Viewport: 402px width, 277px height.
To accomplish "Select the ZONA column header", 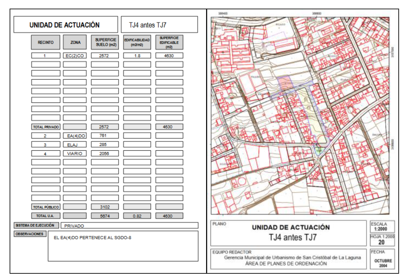I will click(x=75, y=43).
